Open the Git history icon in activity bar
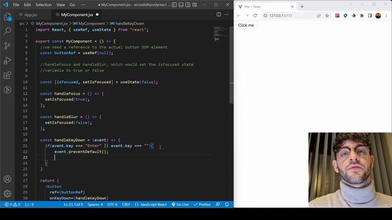Image resolution: width=392 pixels, height=220 pixels. [x=7, y=90]
